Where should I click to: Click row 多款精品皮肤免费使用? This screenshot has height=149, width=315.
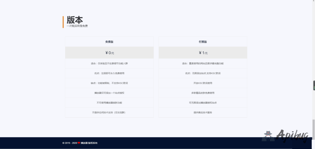(203, 93)
